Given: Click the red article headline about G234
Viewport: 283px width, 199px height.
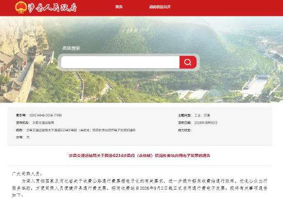Looking at the screenshot, I should pos(139,155).
